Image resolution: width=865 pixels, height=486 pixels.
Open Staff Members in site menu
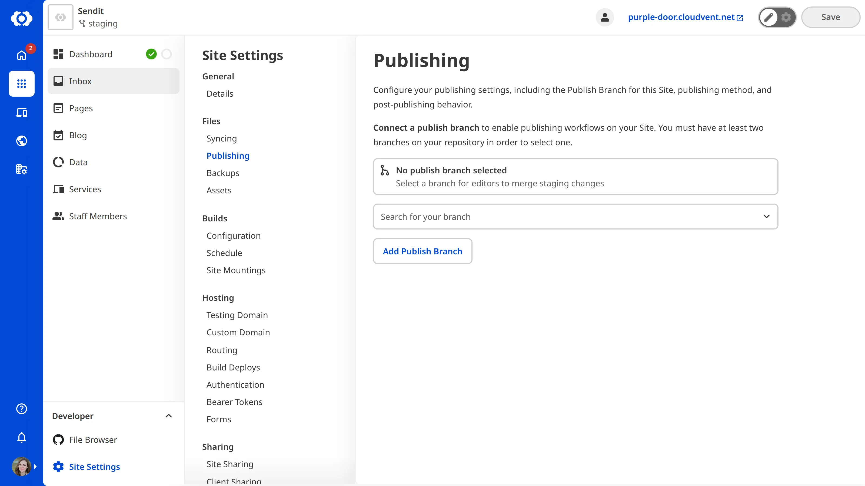point(114,216)
